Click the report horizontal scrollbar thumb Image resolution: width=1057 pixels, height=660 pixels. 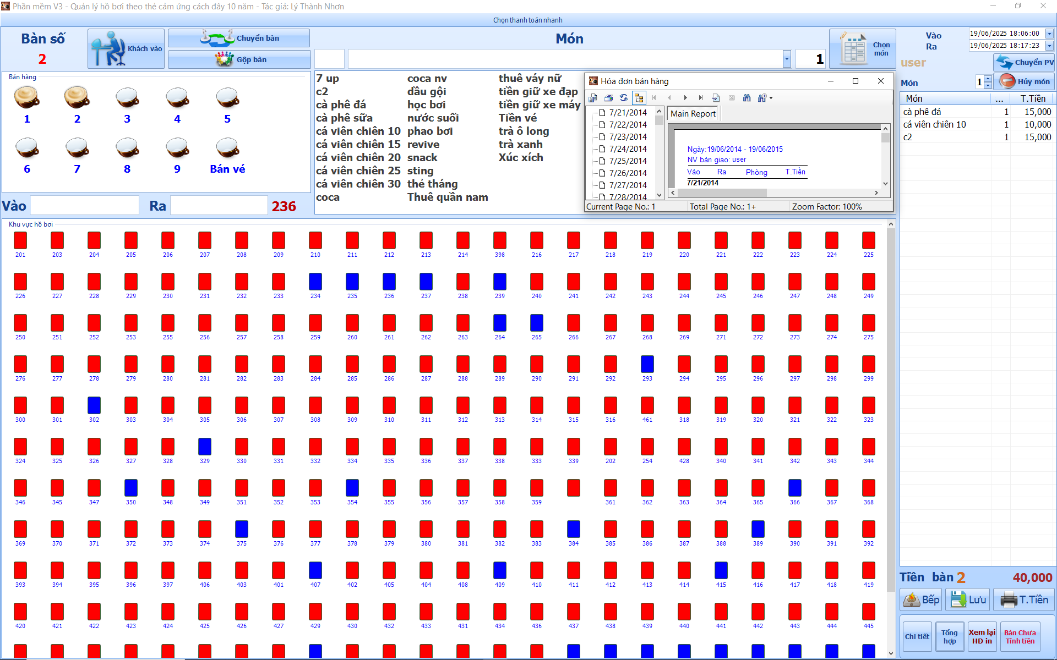722,193
